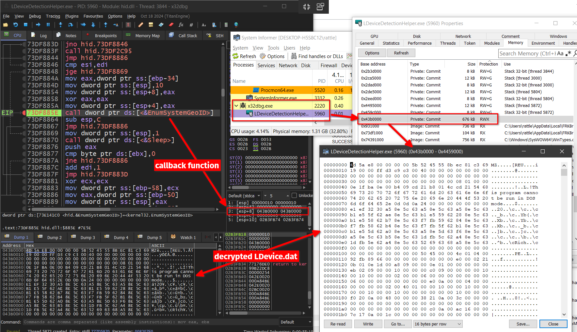This screenshot has width=577, height=332.
Task: Click the dump tabs scroll-left arrow
Action: point(216,237)
